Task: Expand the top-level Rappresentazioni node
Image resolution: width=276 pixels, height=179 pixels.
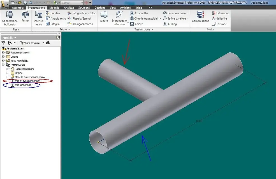Action: pos(3,53)
